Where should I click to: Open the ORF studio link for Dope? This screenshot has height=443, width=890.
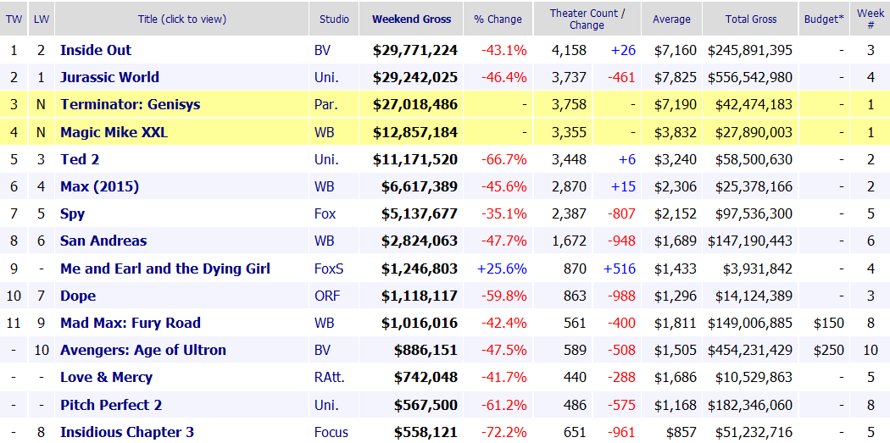coord(326,296)
